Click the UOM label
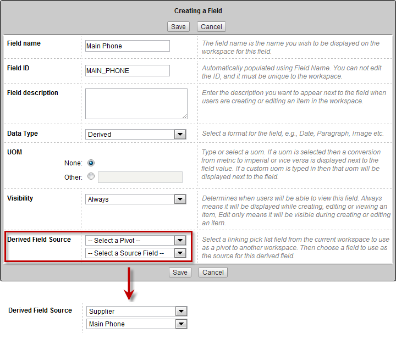 (x=14, y=152)
